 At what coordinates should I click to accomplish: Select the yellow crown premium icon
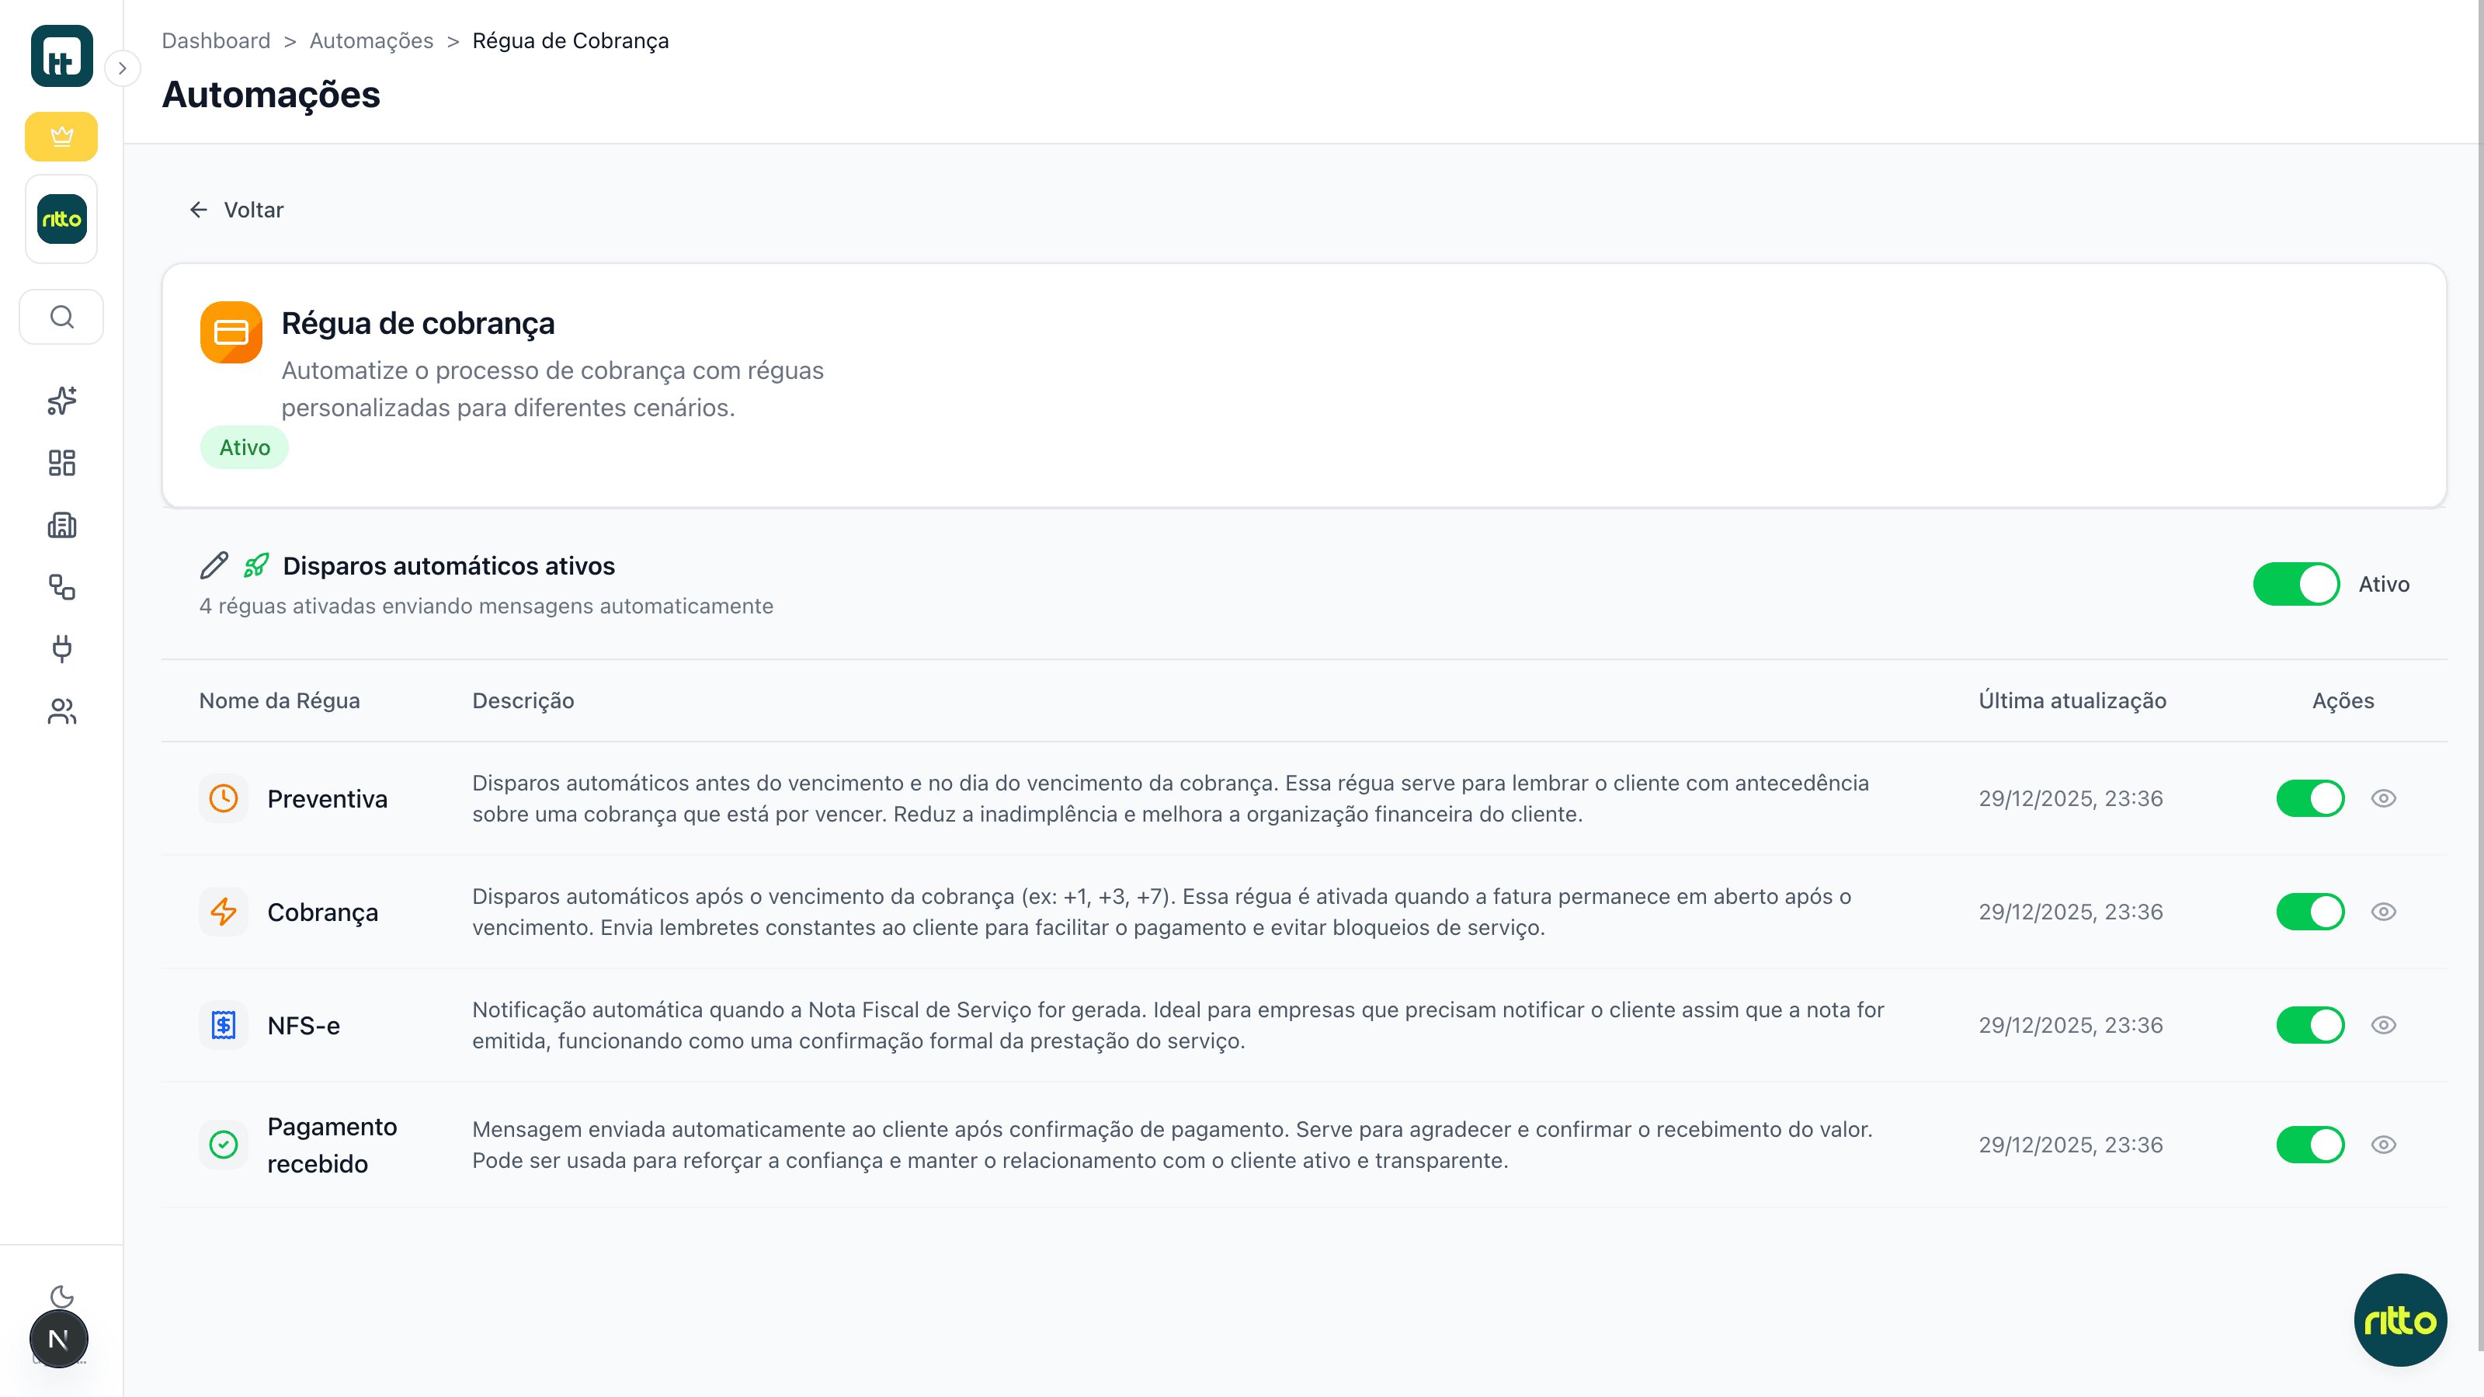[x=61, y=136]
